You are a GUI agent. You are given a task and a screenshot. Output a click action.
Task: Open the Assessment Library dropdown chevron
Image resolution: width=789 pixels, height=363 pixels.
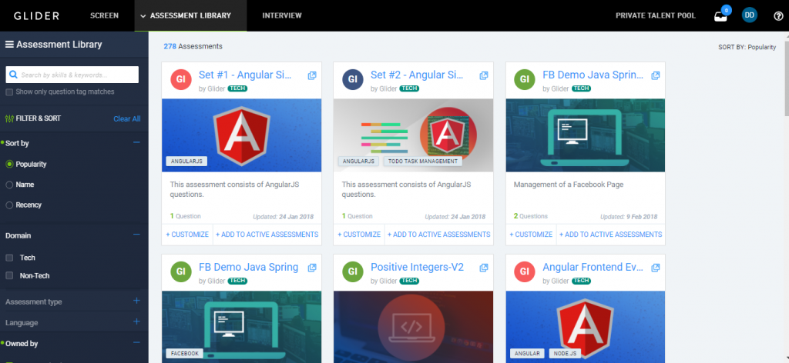pyautogui.click(x=143, y=16)
